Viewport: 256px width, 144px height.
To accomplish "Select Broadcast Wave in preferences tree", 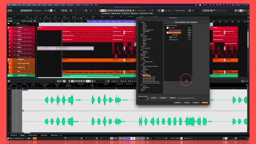I will 148,62.
